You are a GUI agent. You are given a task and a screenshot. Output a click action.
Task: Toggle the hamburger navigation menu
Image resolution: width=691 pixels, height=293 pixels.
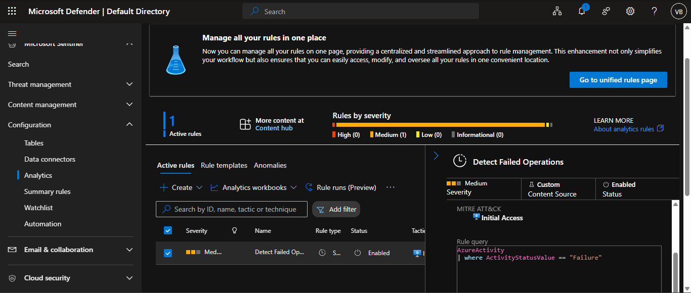pyautogui.click(x=12, y=34)
